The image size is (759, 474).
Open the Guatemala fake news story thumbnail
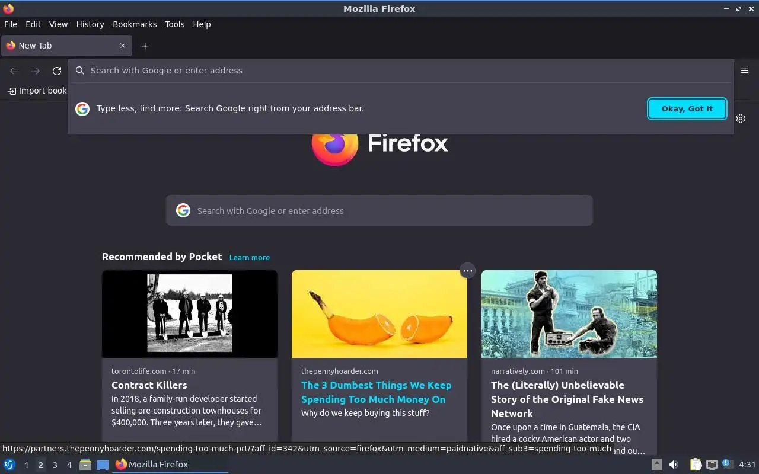(x=569, y=314)
